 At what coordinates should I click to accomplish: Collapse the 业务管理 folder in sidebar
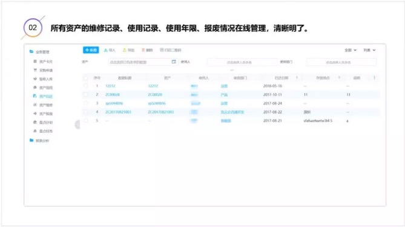39,52
